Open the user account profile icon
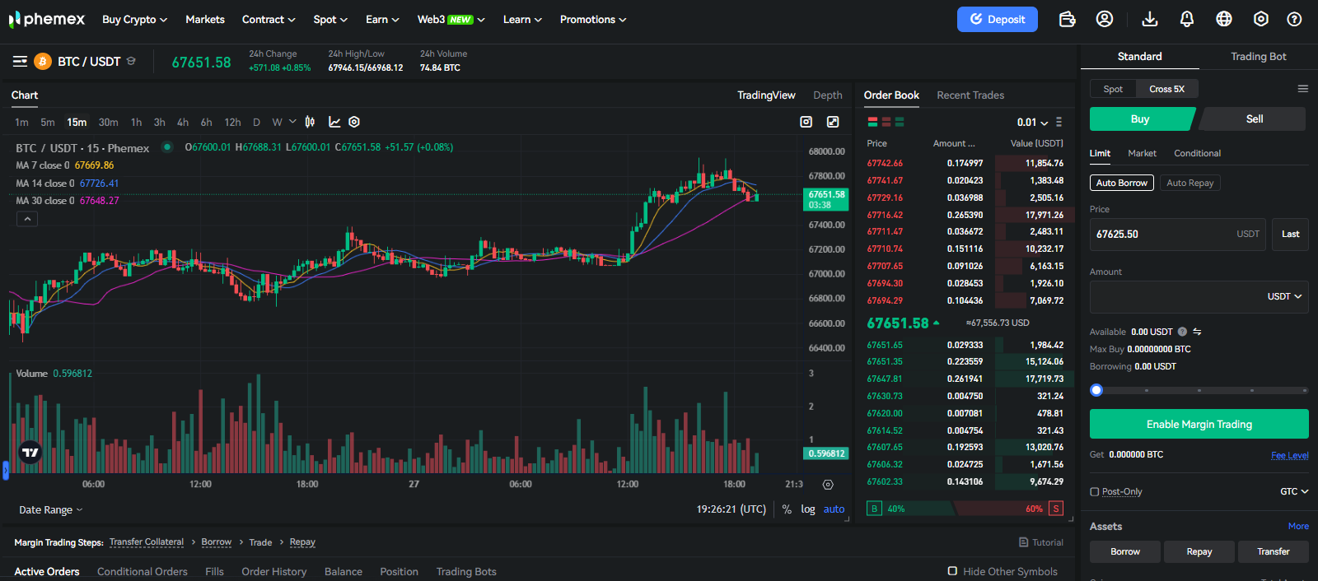This screenshot has height=581, width=1318. pos(1105,19)
